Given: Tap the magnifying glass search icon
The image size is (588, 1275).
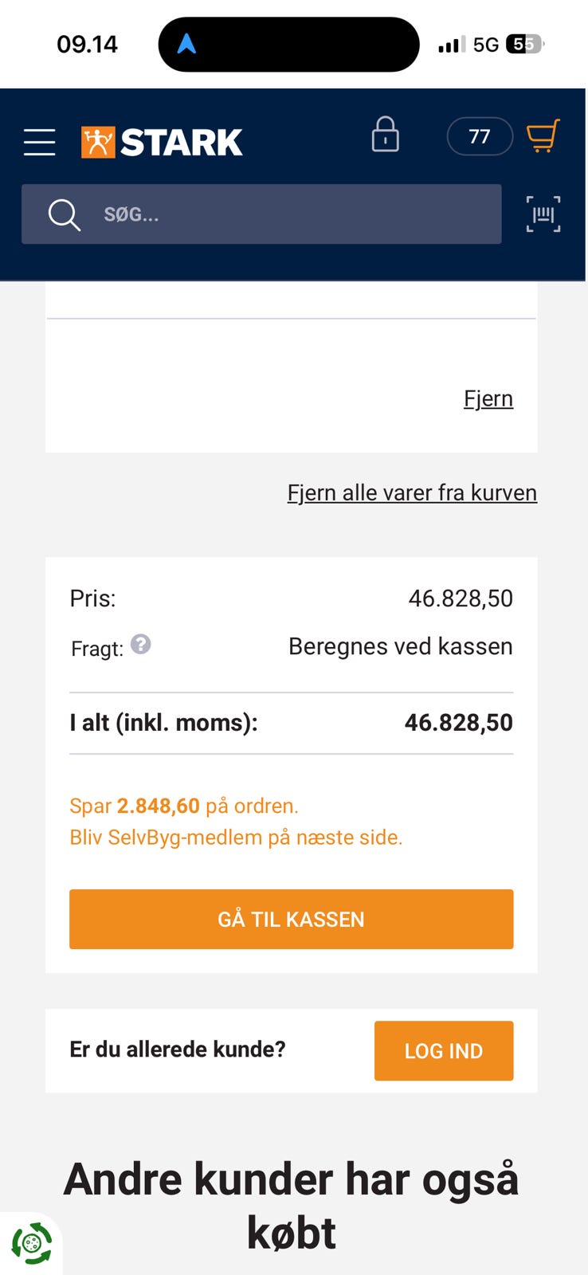Looking at the screenshot, I should [64, 214].
